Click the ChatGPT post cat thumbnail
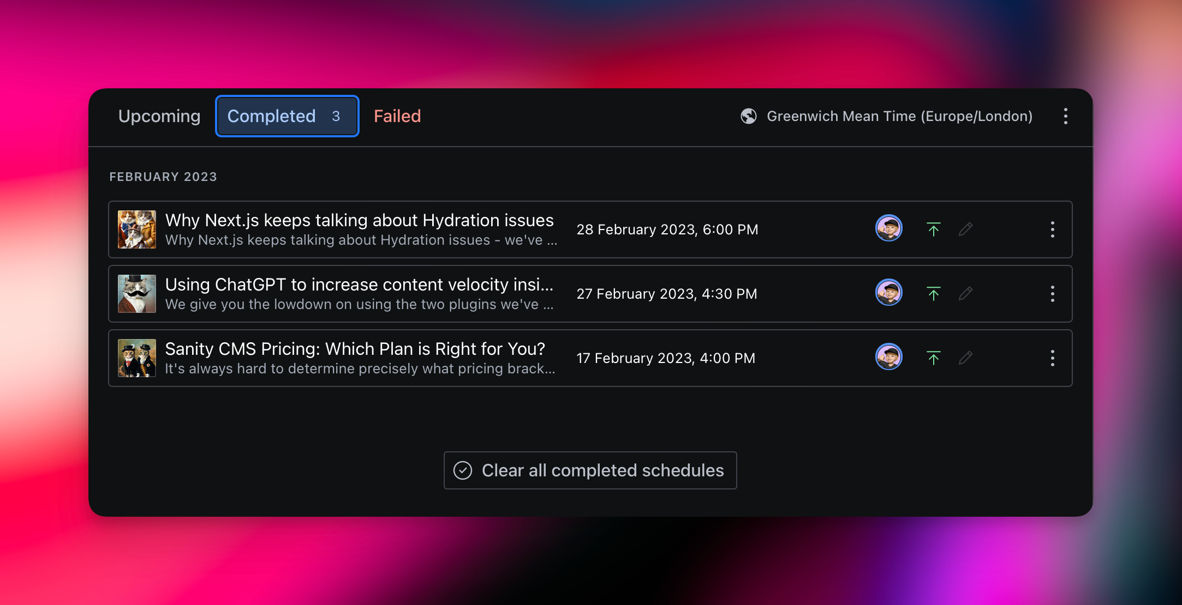The image size is (1182, 605). [137, 294]
